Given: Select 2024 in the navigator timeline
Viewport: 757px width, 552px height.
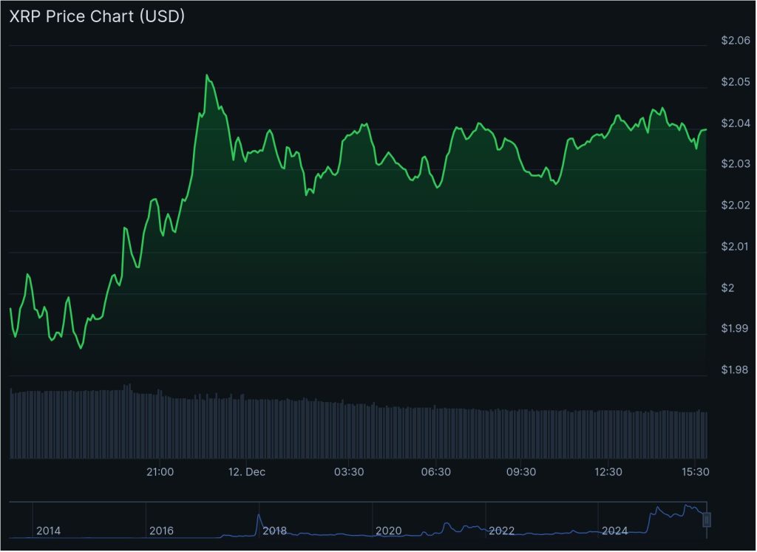Looking at the screenshot, I should 614,531.
